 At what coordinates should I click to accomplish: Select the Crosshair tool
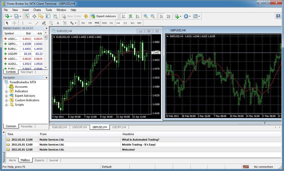click(x=14, y=23)
